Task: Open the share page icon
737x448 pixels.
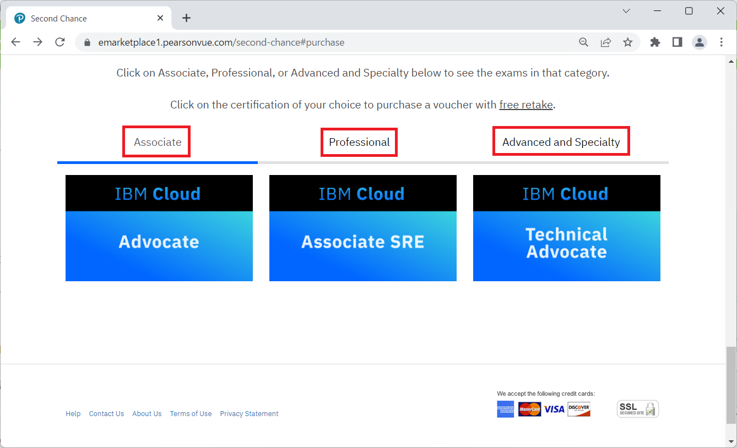Action: pyautogui.click(x=605, y=42)
